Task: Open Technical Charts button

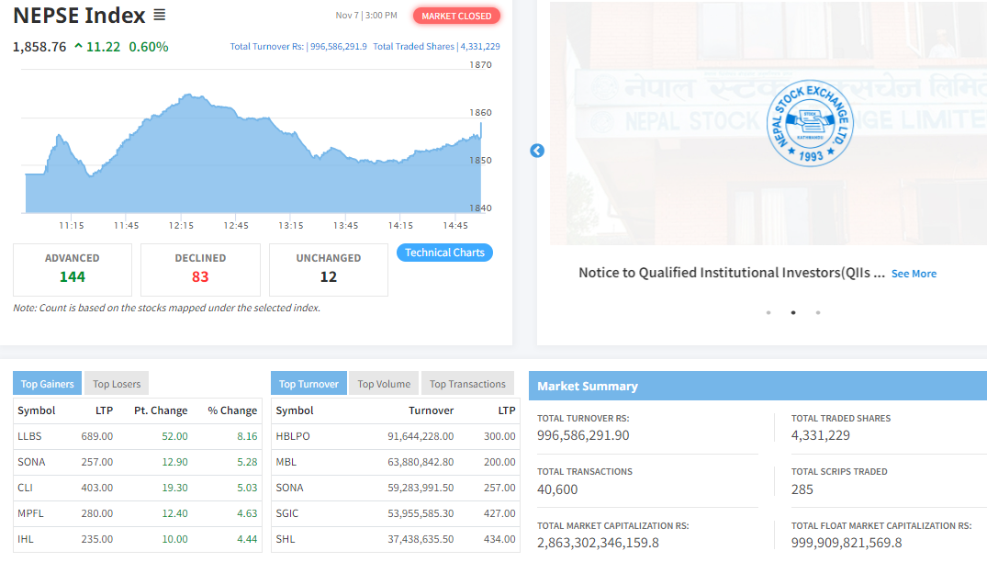Action: click(x=444, y=253)
